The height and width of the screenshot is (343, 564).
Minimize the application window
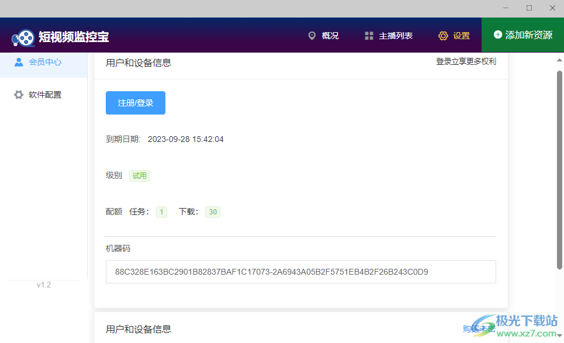pyautogui.click(x=506, y=8)
